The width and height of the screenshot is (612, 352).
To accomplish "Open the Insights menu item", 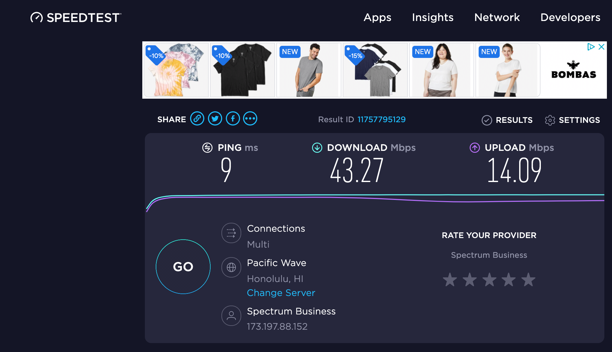I will tap(432, 18).
